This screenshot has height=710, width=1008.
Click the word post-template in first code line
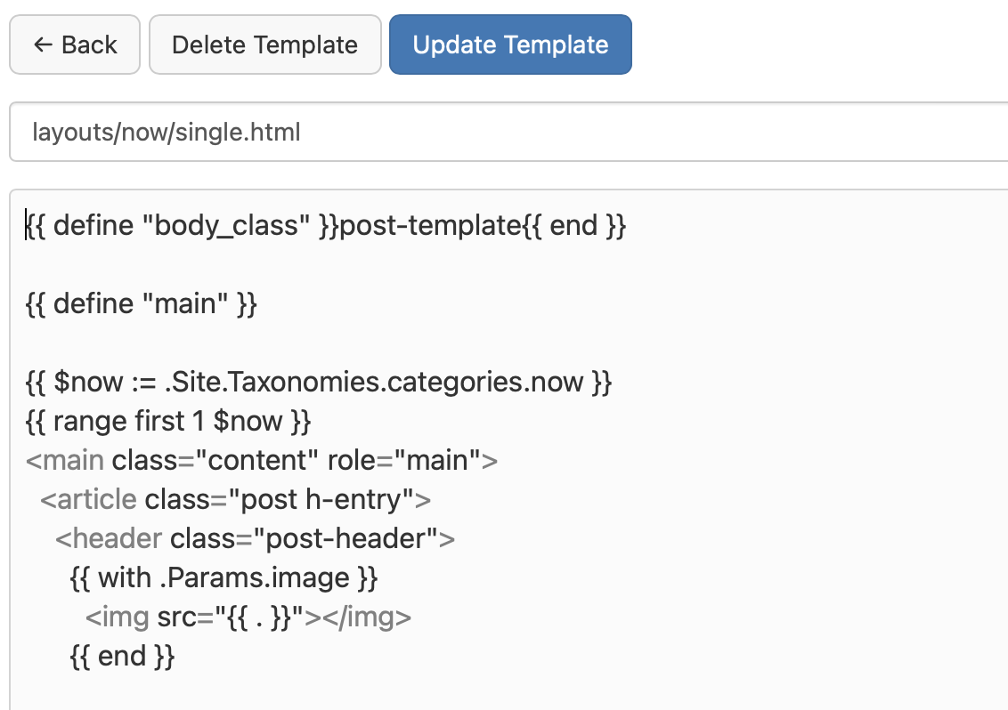tap(430, 225)
